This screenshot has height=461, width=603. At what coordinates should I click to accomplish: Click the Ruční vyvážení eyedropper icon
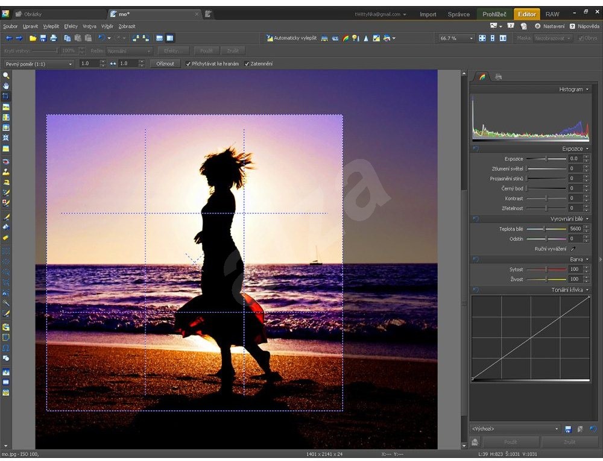573,248
